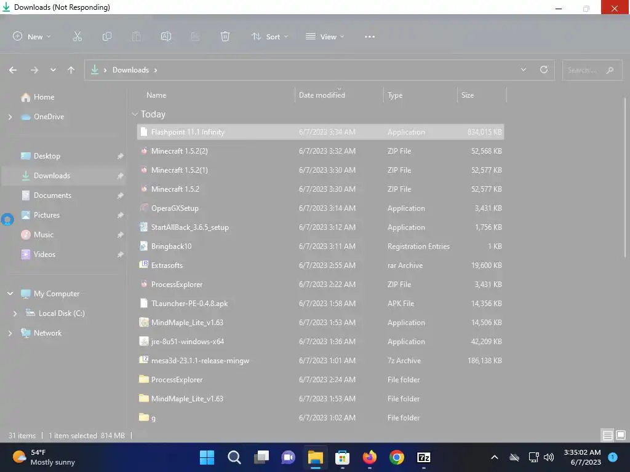This screenshot has width=630, height=472.
Task: Open the New item dropdown
Action: [x=32, y=36]
